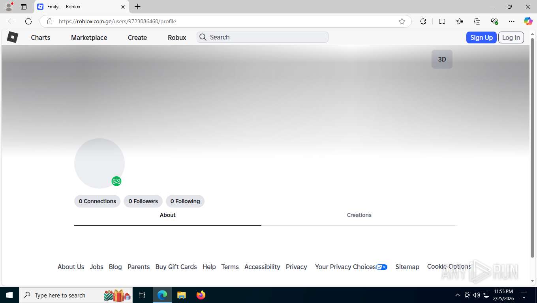Add this page to favorites star
Screen dimensions: 537x303
[402, 21]
